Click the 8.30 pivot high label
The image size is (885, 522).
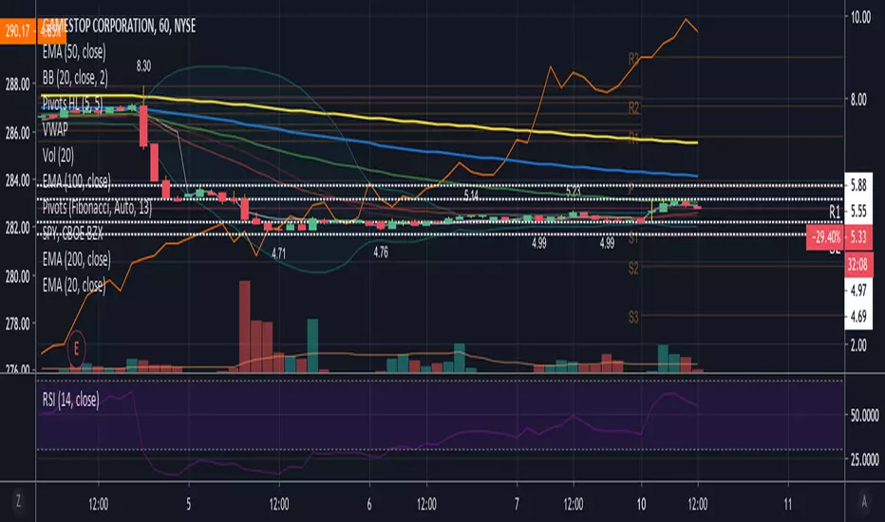tap(143, 66)
